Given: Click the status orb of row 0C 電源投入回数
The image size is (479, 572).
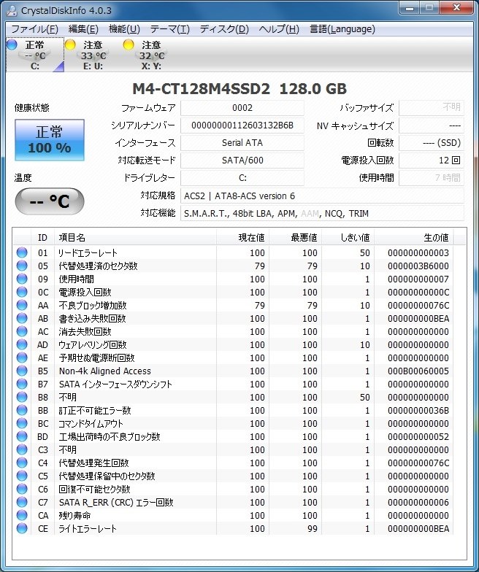Looking at the screenshot, I should pyautogui.click(x=22, y=292).
